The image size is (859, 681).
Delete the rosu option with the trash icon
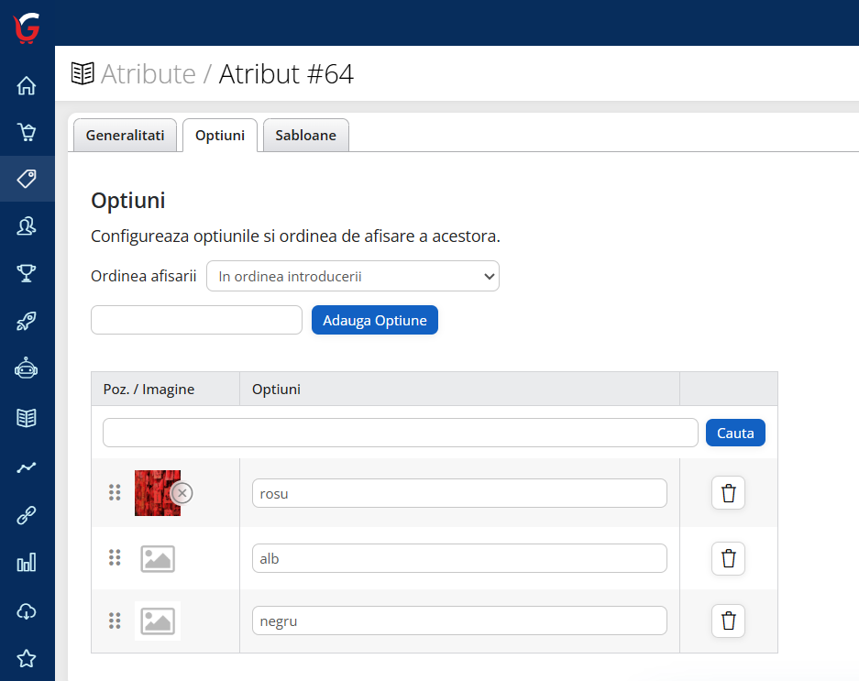[728, 492]
